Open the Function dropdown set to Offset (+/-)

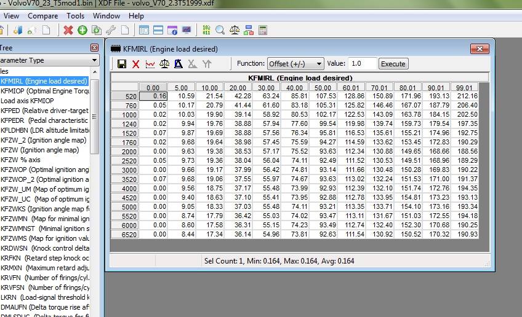point(295,63)
